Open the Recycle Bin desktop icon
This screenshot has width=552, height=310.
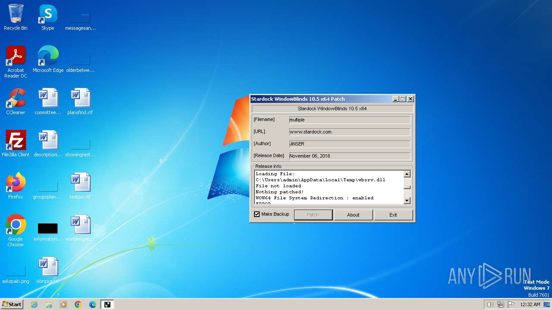(x=16, y=17)
